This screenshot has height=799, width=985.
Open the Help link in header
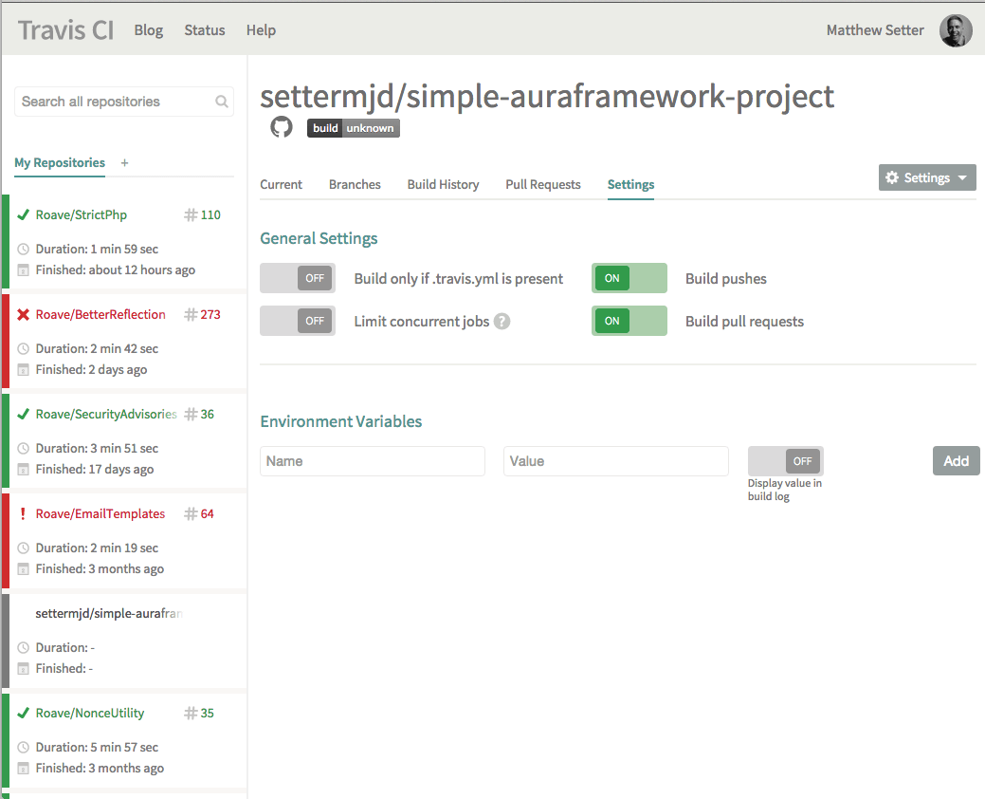click(x=261, y=30)
